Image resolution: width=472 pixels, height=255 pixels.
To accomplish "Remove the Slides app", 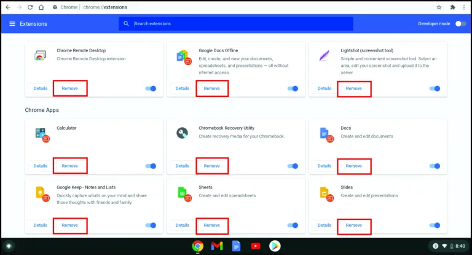I will pos(354,225).
